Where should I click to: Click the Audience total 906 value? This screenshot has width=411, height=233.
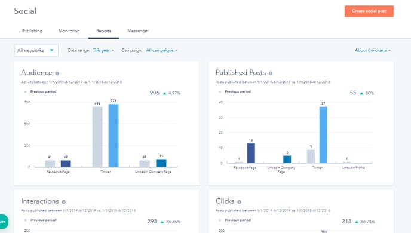pos(154,93)
